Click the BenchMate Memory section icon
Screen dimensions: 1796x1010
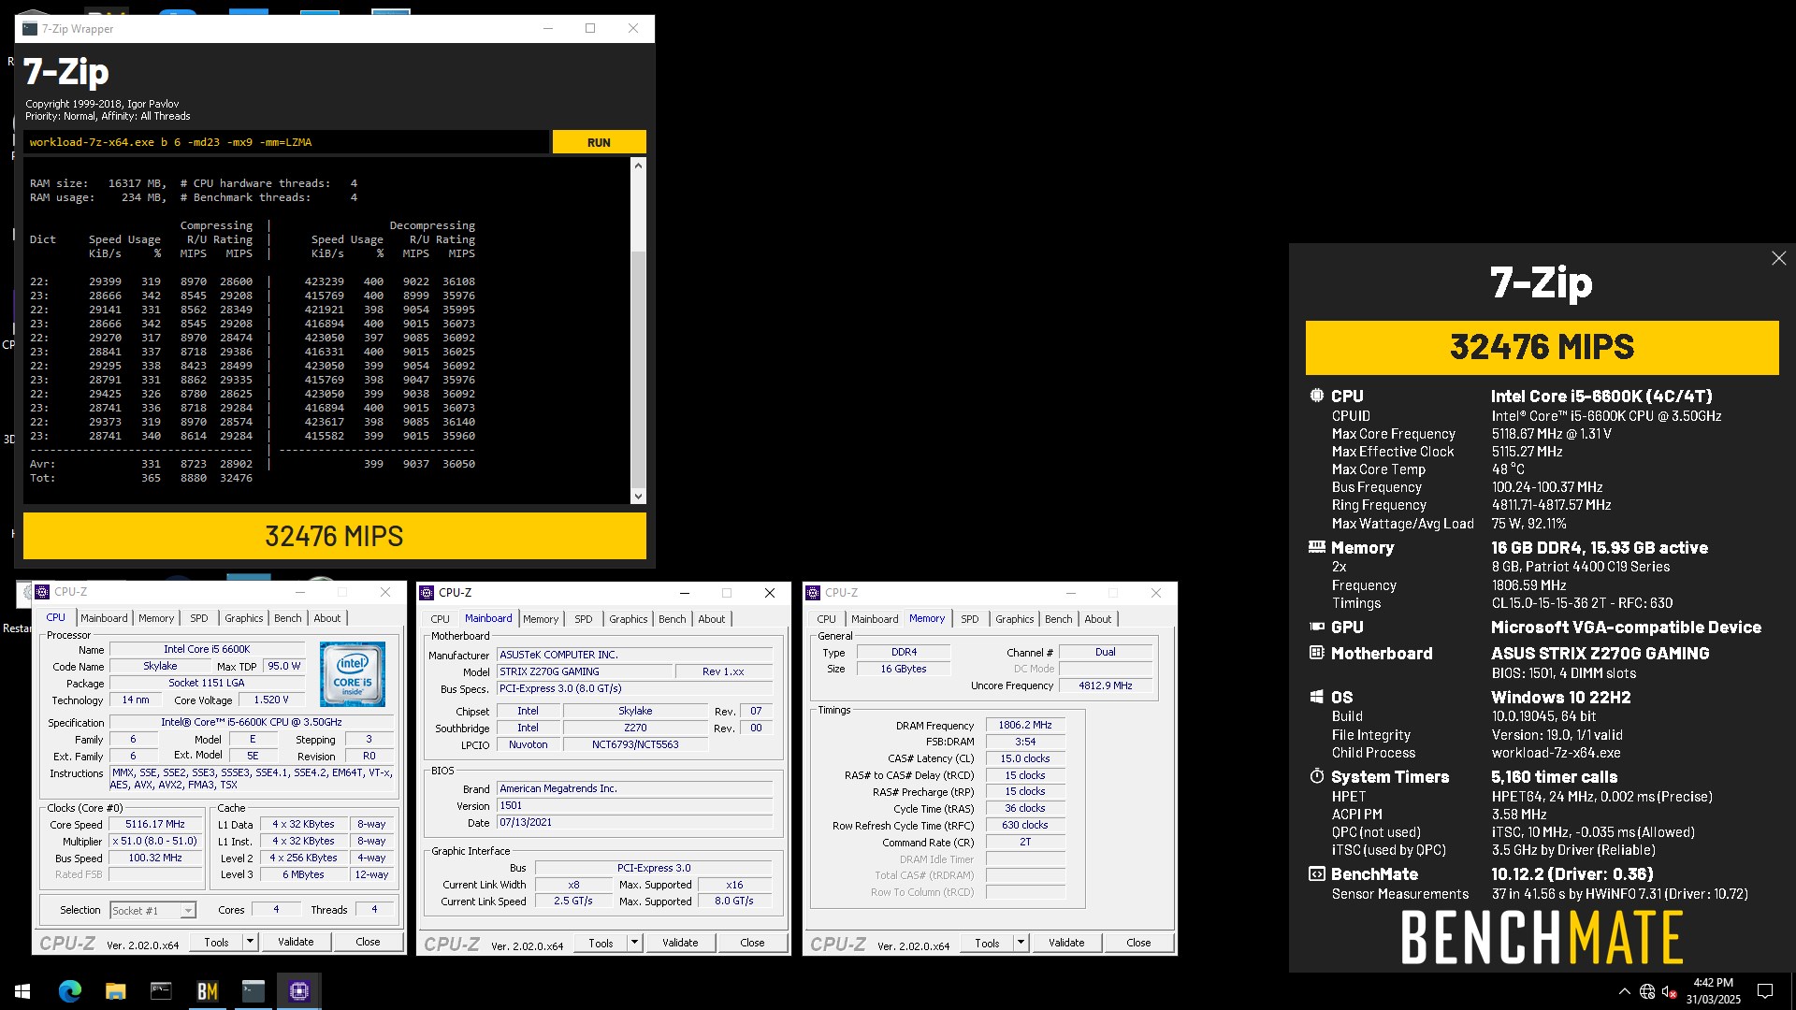point(1316,547)
